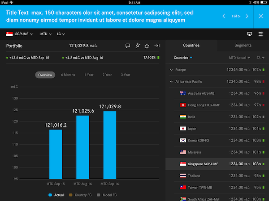Tap the MTD Sep 16 bar
The height and width of the screenshot is (201, 269).
(110, 145)
